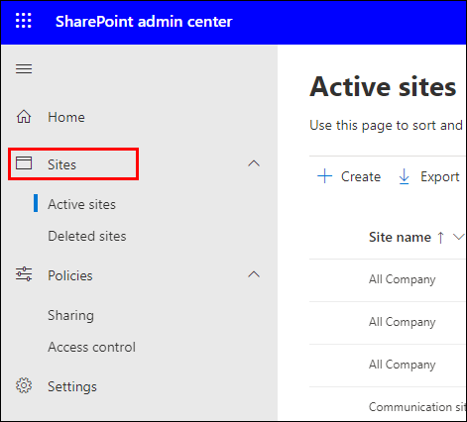
Task: Open Deleted sites in navigation
Action: 87,236
